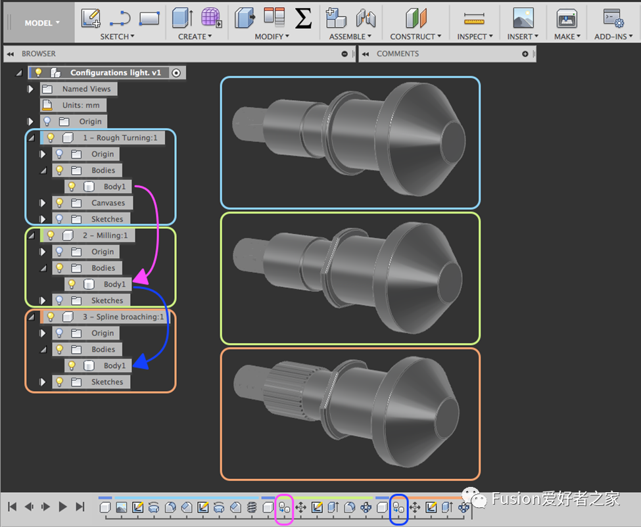The width and height of the screenshot is (641, 527).
Task: Open the MODIFY menu
Action: (273, 37)
